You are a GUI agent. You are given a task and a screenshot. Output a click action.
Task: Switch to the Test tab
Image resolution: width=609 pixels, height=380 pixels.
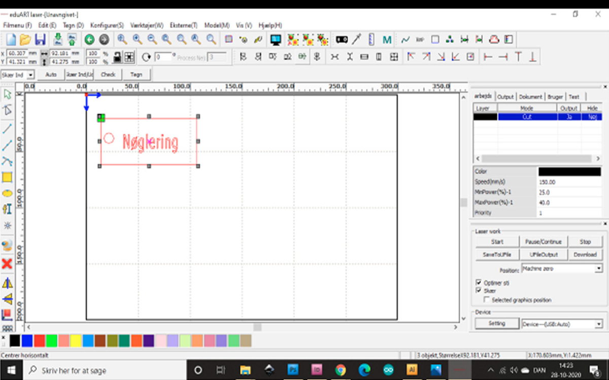pyautogui.click(x=574, y=96)
